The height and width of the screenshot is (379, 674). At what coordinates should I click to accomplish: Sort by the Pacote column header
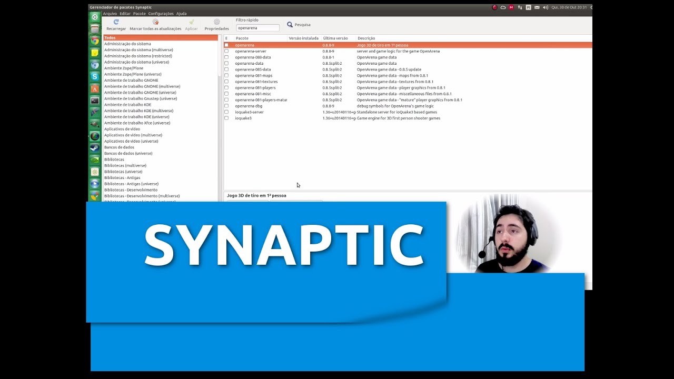(x=260, y=38)
